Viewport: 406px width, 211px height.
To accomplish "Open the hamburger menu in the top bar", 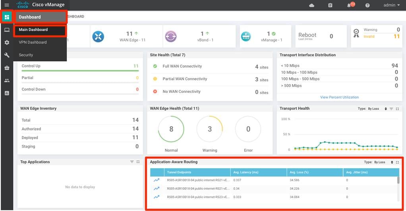I will tap(7, 5).
